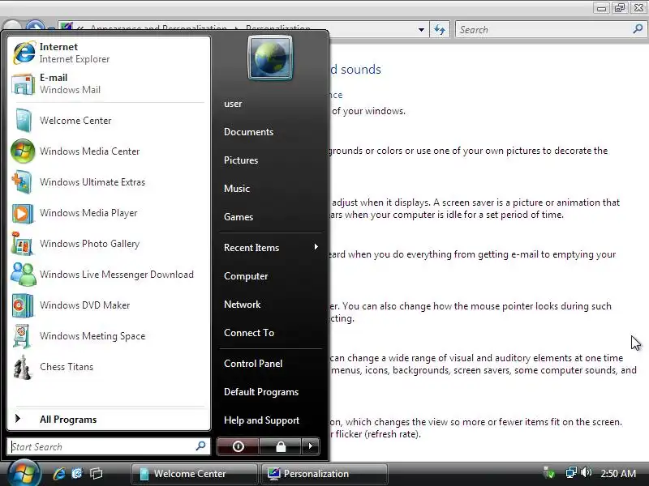
Task: Click the Windows Start orb
Action: coord(24,474)
